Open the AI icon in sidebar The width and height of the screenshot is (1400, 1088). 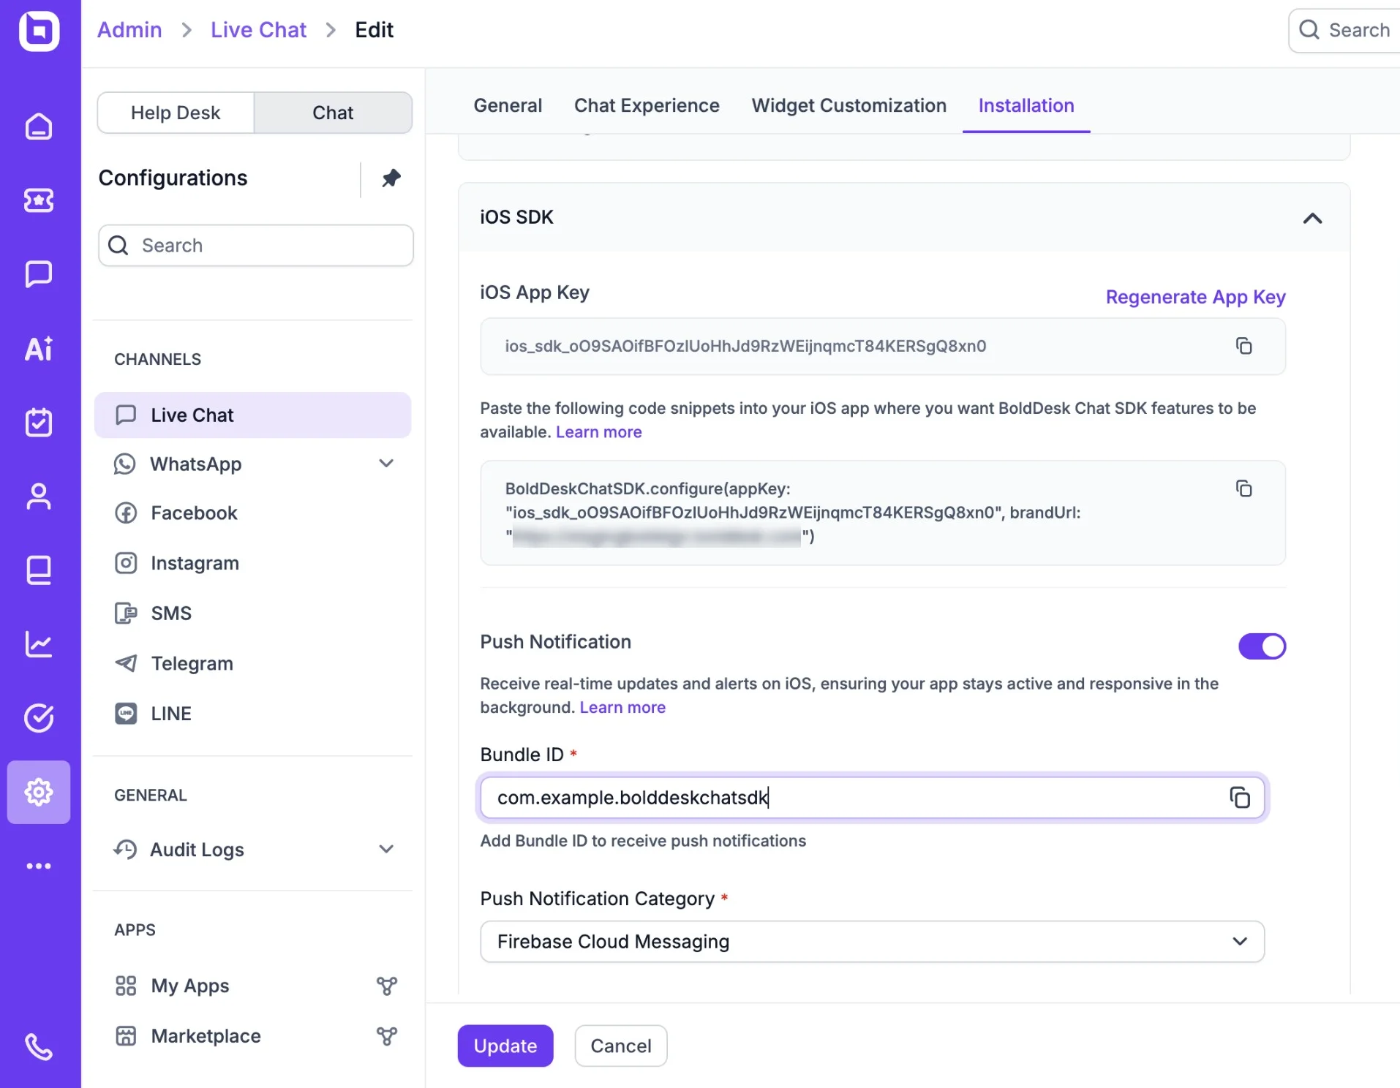(x=39, y=349)
